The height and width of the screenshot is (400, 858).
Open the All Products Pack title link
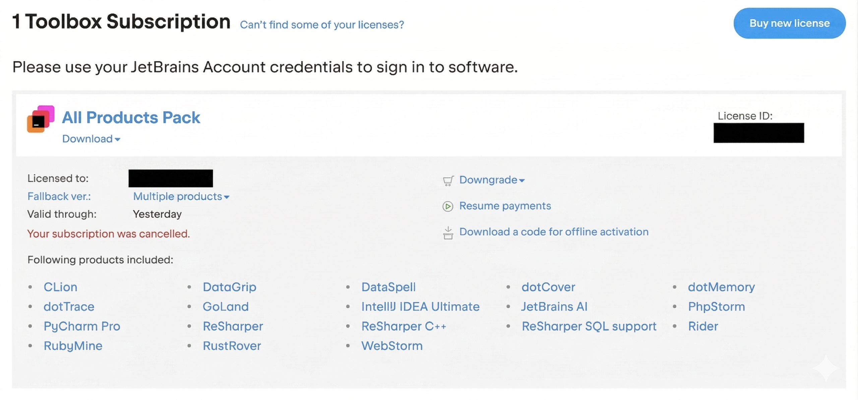tap(131, 117)
